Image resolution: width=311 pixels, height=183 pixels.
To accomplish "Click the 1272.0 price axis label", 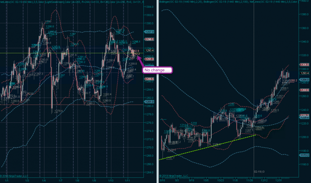I will [x=149, y=139].
